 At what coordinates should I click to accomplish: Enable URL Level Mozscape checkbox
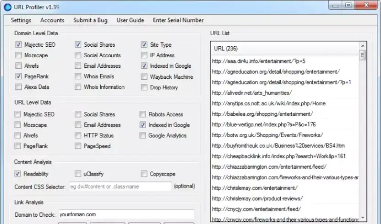coord(17,125)
